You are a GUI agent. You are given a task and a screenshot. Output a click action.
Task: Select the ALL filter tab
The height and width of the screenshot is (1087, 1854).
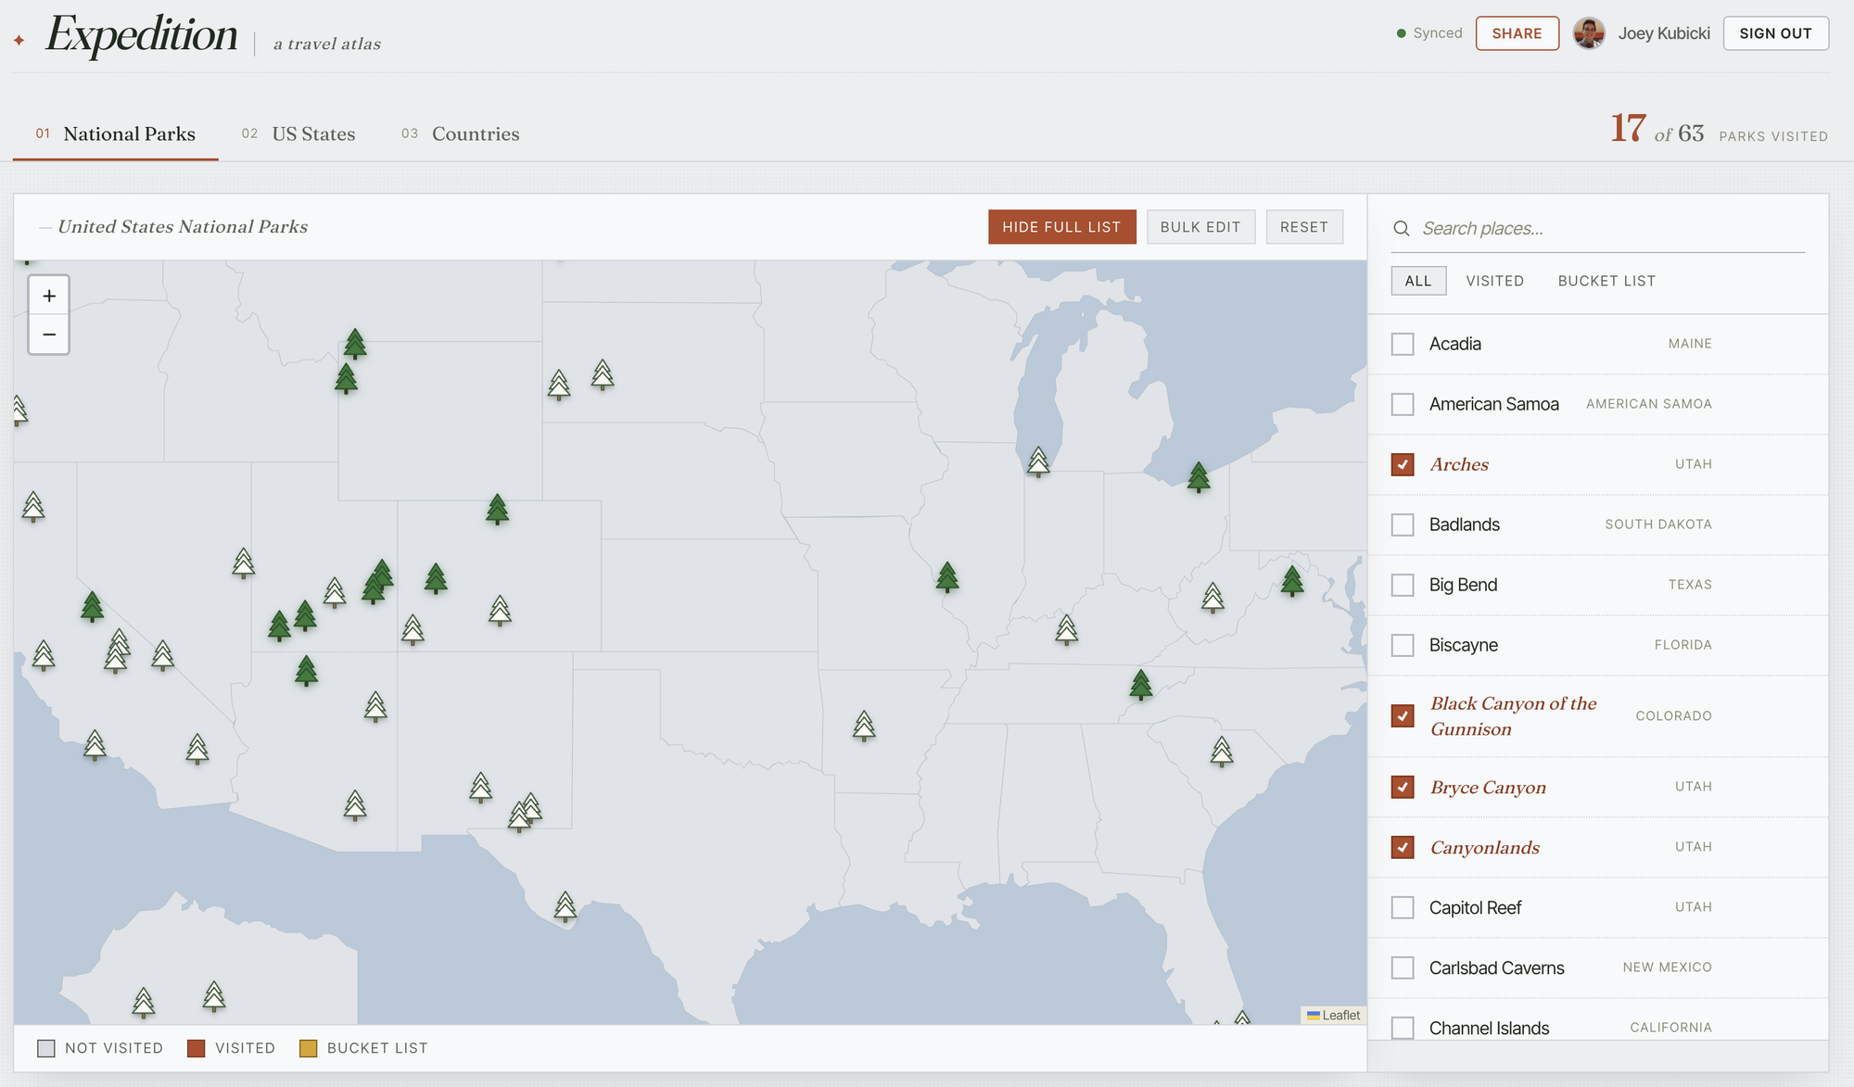pos(1418,281)
